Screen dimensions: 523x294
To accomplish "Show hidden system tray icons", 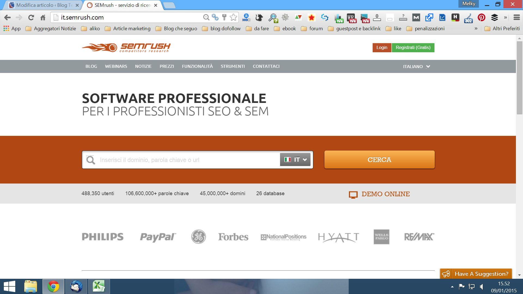I will 452,287.
